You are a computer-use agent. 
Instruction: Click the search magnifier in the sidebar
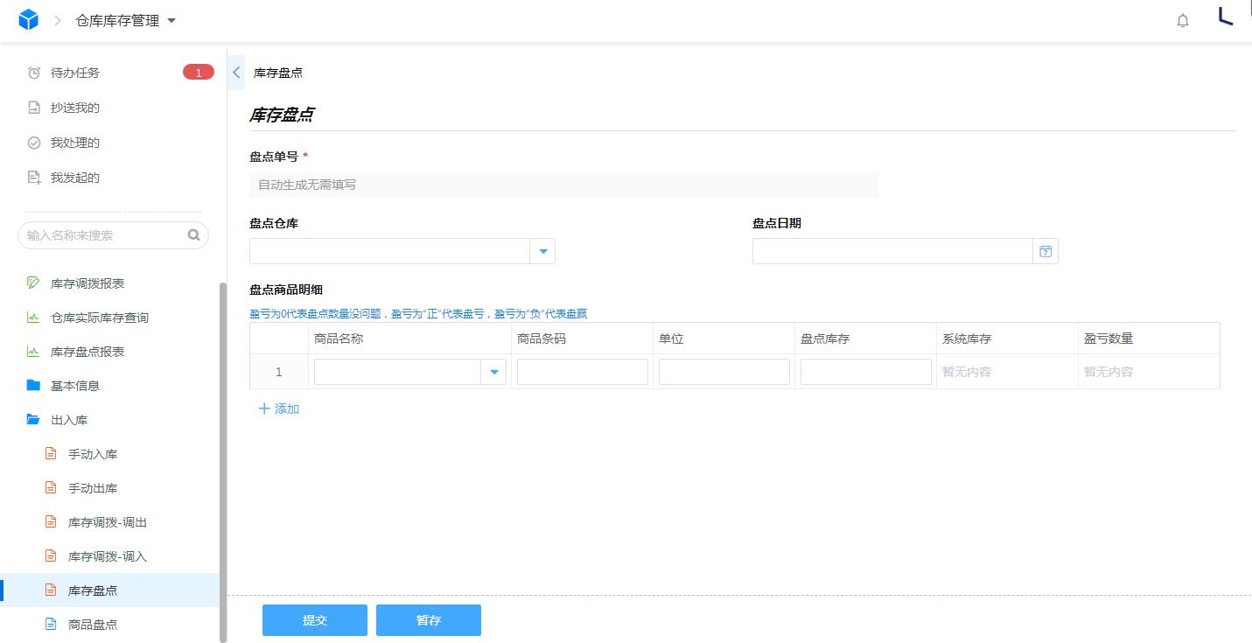(x=194, y=234)
